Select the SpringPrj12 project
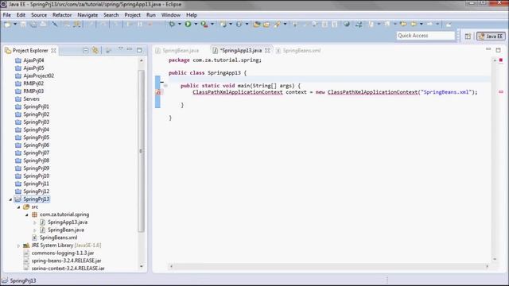The image size is (509, 286). (36, 191)
